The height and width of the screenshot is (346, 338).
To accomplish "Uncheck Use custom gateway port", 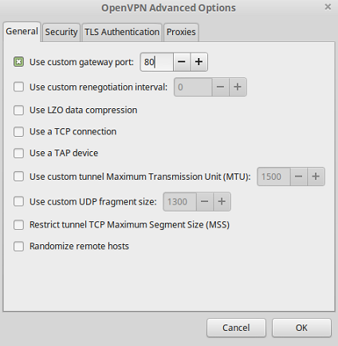I will (18, 62).
